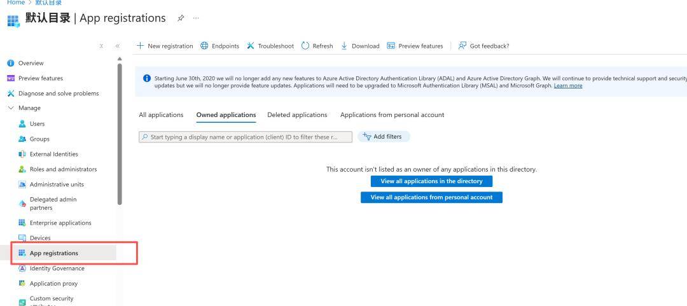Open Application proxy menu entry
This screenshot has width=687, height=306.
53,284
